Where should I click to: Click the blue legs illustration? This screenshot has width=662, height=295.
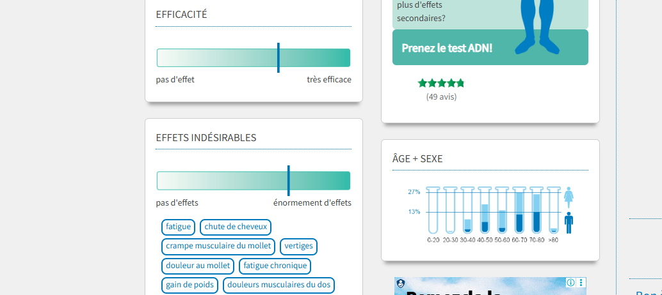537,27
